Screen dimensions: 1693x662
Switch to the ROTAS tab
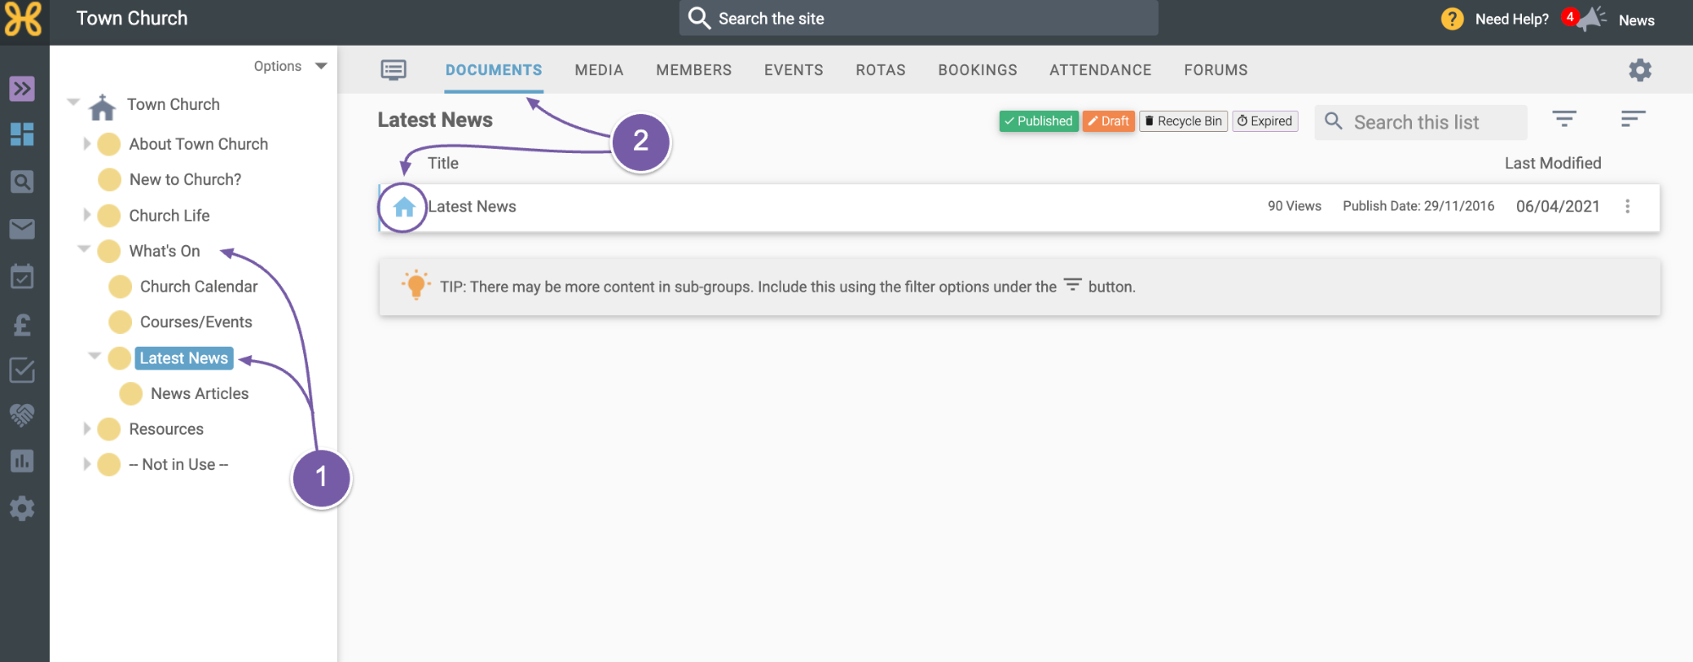pyautogui.click(x=880, y=70)
